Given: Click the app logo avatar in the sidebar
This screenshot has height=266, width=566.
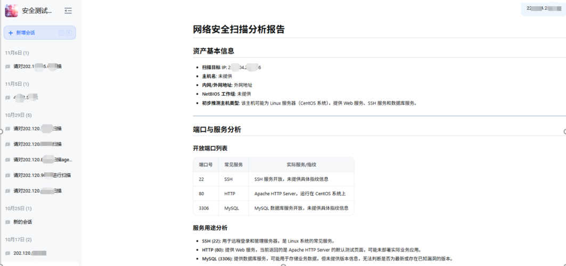Looking at the screenshot, I should tap(11, 11).
